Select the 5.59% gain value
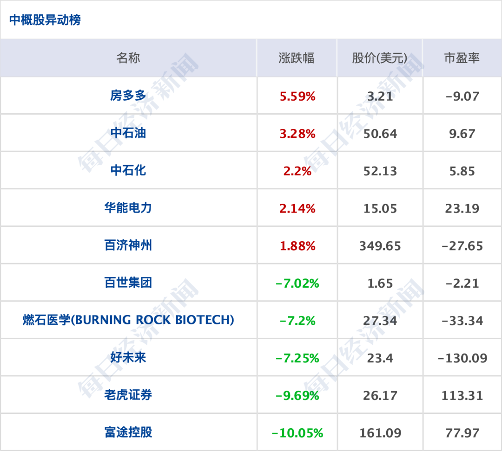The width and height of the screenshot is (502, 451). coord(297,97)
